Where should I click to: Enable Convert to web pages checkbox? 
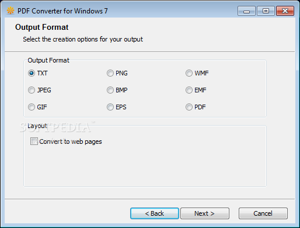pos(34,141)
